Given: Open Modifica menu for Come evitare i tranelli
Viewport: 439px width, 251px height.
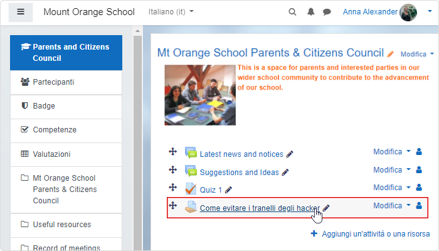Looking at the screenshot, I should tap(392, 206).
